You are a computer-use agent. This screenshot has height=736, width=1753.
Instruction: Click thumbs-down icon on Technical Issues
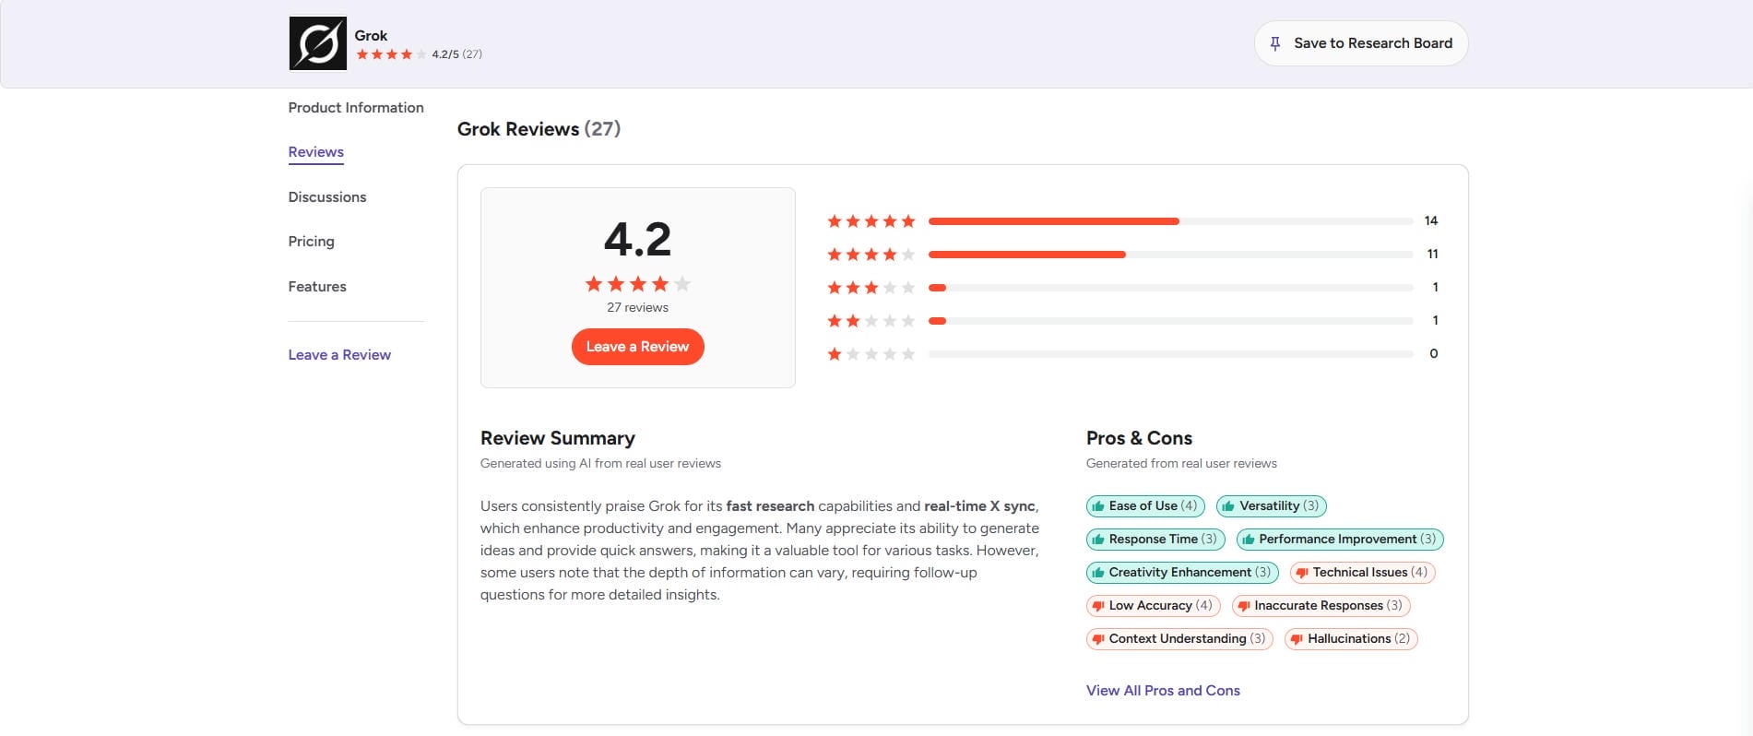1302,574
